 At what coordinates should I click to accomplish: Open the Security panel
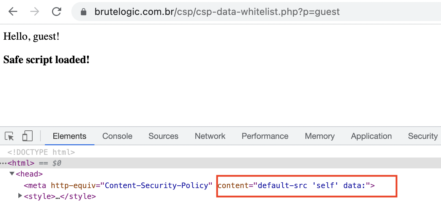pyautogui.click(x=422, y=136)
